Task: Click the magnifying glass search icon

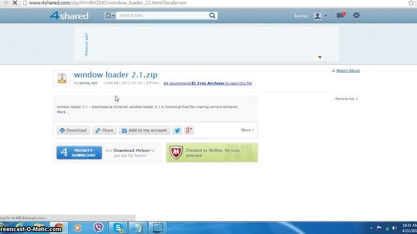Action: pyautogui.click(x=212, y=16)
